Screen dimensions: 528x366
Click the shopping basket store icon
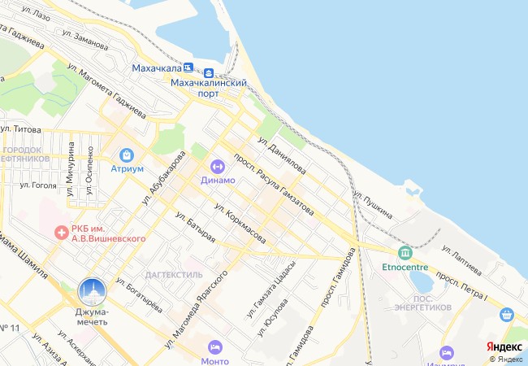[506, 315]
